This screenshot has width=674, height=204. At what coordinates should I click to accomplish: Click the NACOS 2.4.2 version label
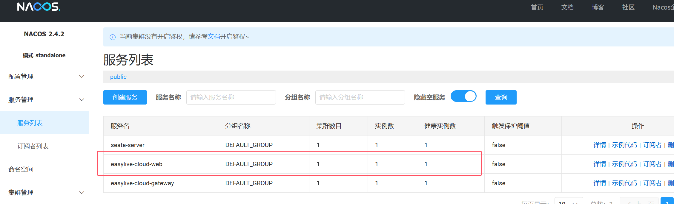click(44, 34)
